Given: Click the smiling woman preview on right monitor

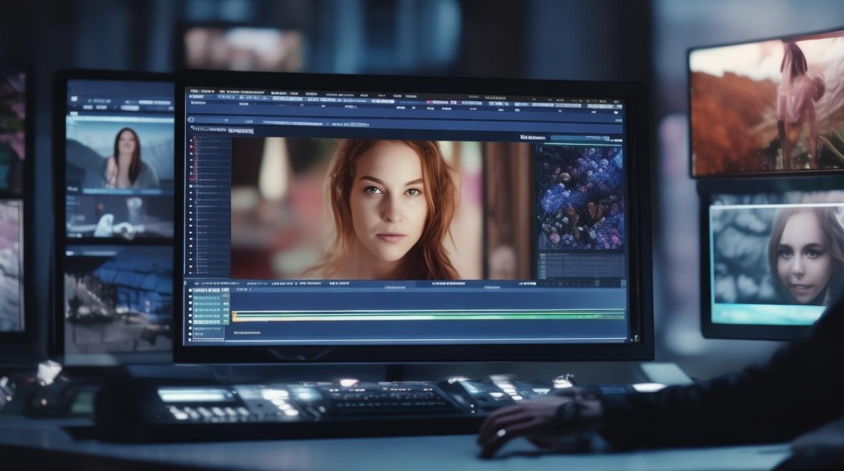Looking at the screenshot, I should (x=777, y=255).
